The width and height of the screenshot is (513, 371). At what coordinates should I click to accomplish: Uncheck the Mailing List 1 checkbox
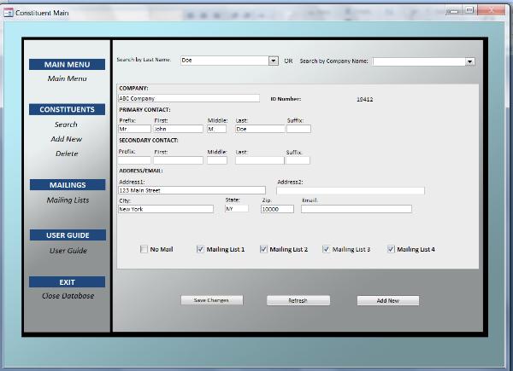200,250
